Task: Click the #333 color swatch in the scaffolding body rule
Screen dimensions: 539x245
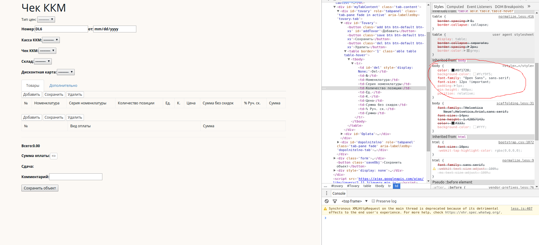Action: point(453,123)
